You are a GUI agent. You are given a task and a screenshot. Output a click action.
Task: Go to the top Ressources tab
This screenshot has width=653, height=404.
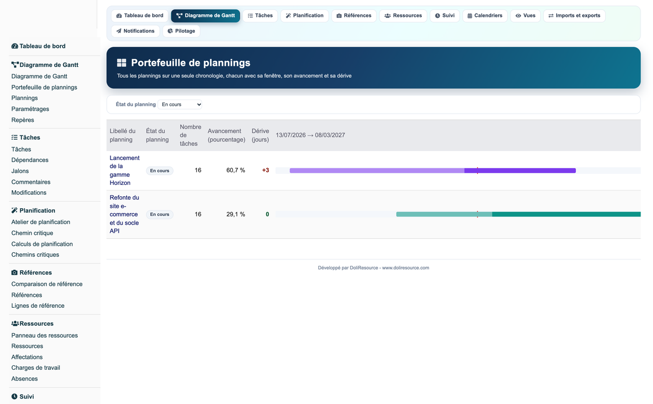coord(403,16)
